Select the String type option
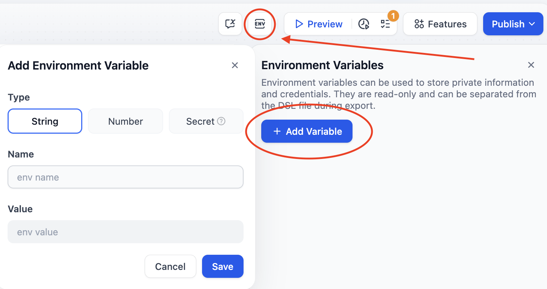Screen dimensions: 547x289 click(x=45, y=121)
